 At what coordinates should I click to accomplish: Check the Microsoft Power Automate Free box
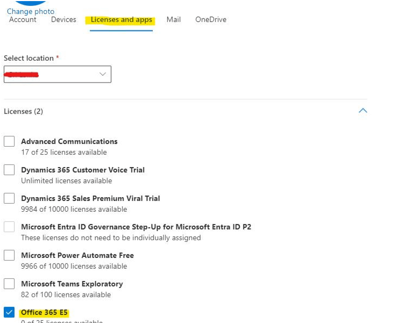coord(9,255)
